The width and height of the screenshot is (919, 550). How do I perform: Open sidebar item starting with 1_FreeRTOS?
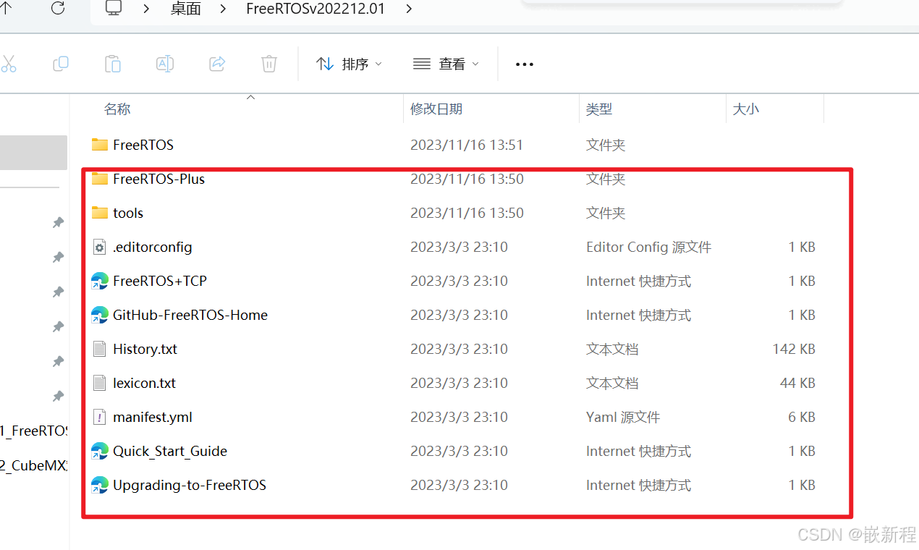33,431
